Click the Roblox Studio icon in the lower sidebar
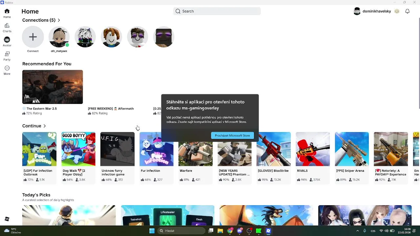Image resolution: width=420 pixels, height=236 pixels. pos(7,219)
